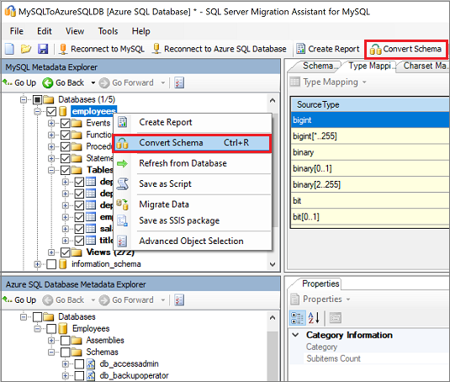Click Go Up in MySQL Metadata Explorer
Image resolution: width=450 pixels, height=382 pixels.
pos(19,83)
